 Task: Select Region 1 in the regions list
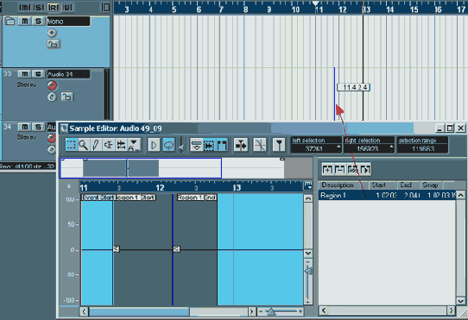pyautogui.click(x=387, y=196)
